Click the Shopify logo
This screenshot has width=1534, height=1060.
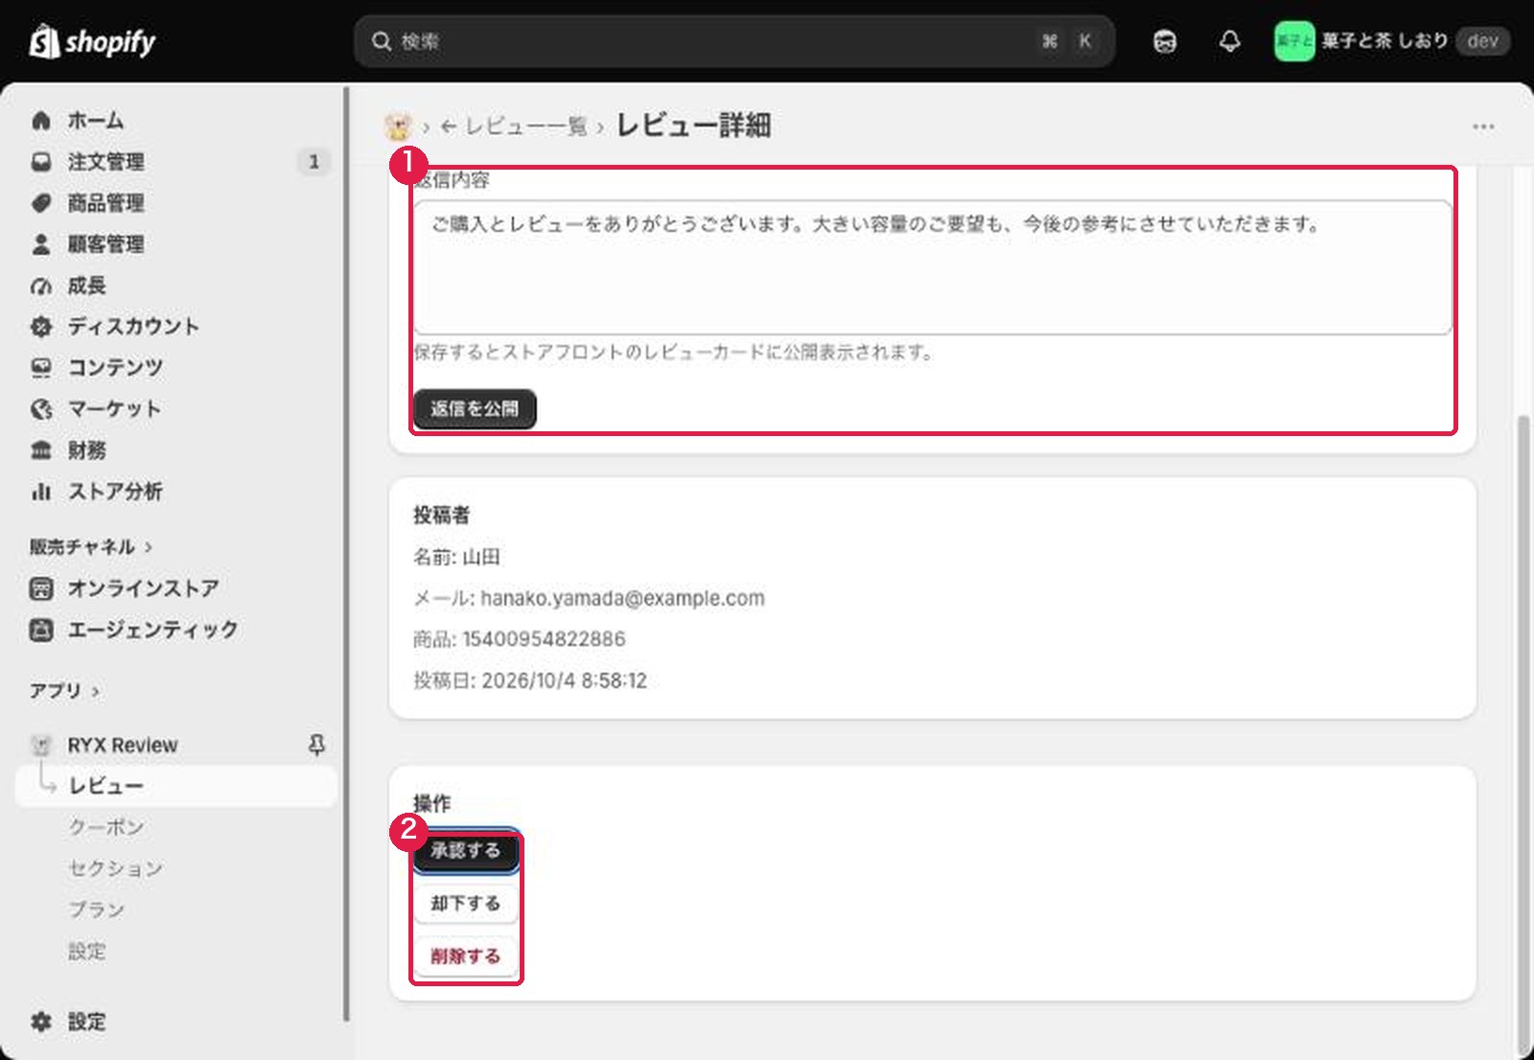click(92, 41)
